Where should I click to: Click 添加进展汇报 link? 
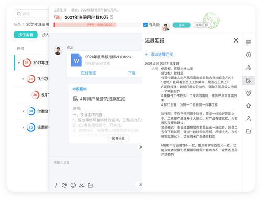coord(159,55)
